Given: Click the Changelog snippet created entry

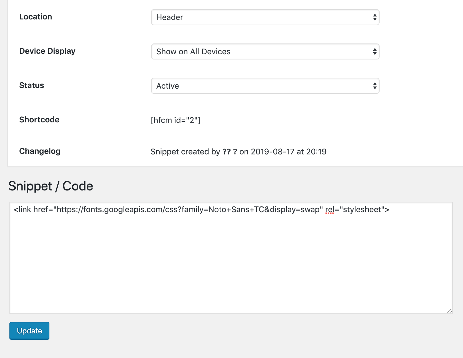Looking at the screenshot, I should tap(238, 152).
